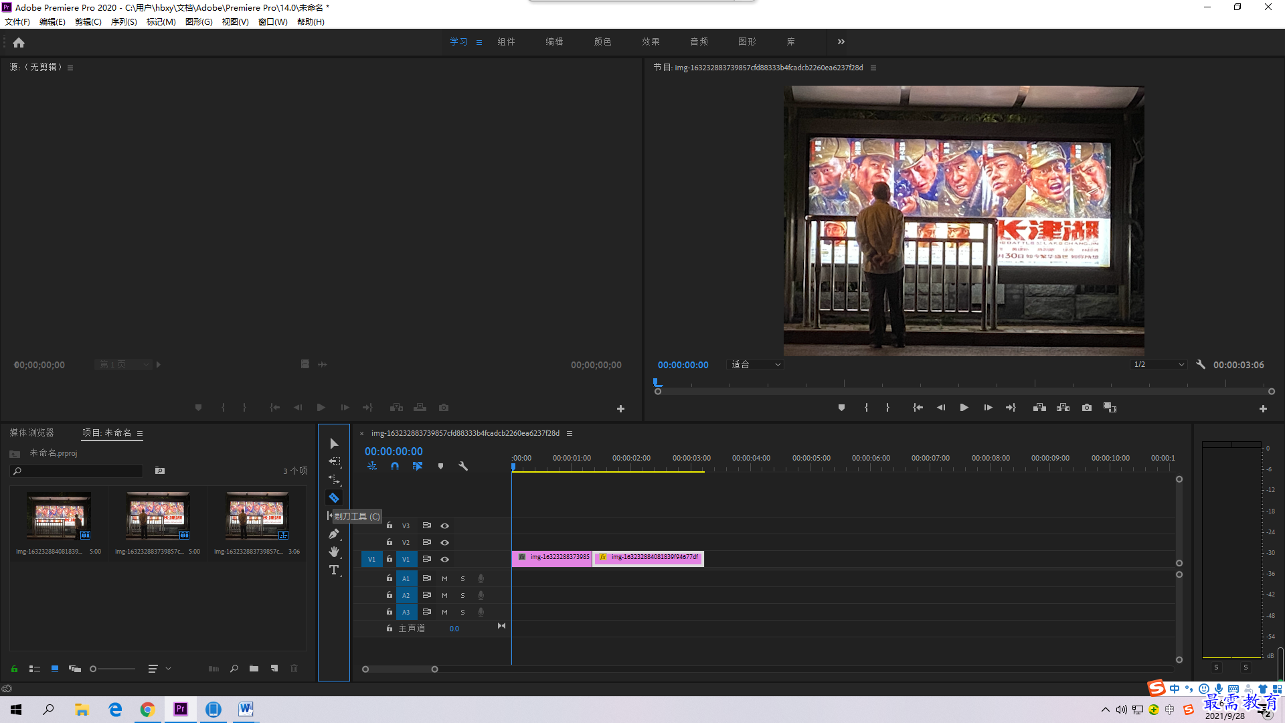Toggle lock on V1 track
Viewport: 1285px width, 723px height.
pyautogui.click(x=389, y=559)
